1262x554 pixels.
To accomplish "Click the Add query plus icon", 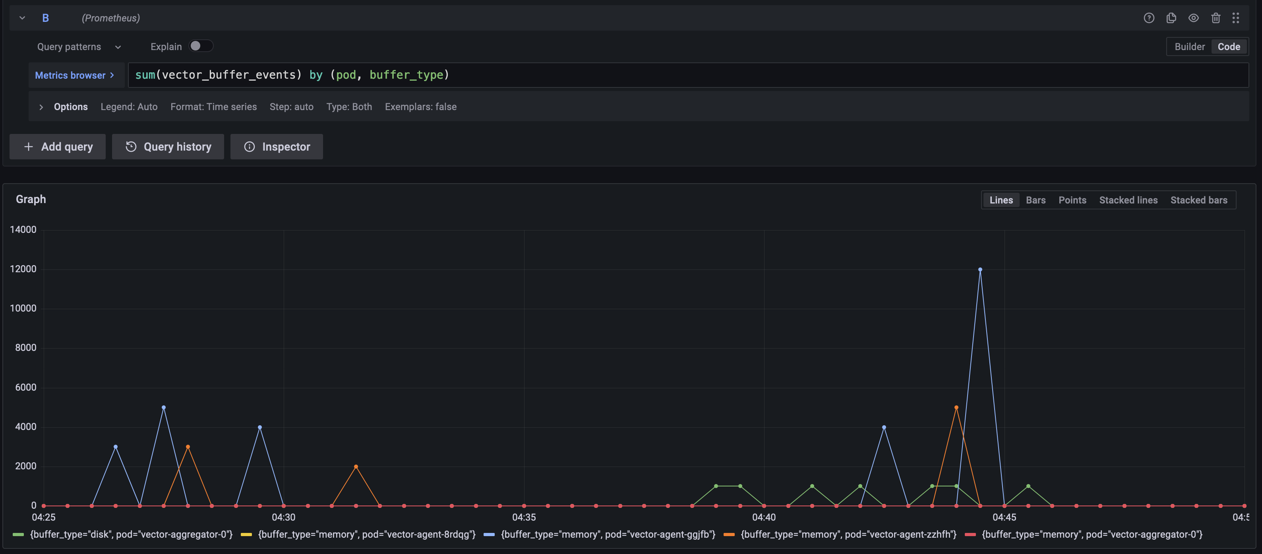I will click(x=29, y=147).
